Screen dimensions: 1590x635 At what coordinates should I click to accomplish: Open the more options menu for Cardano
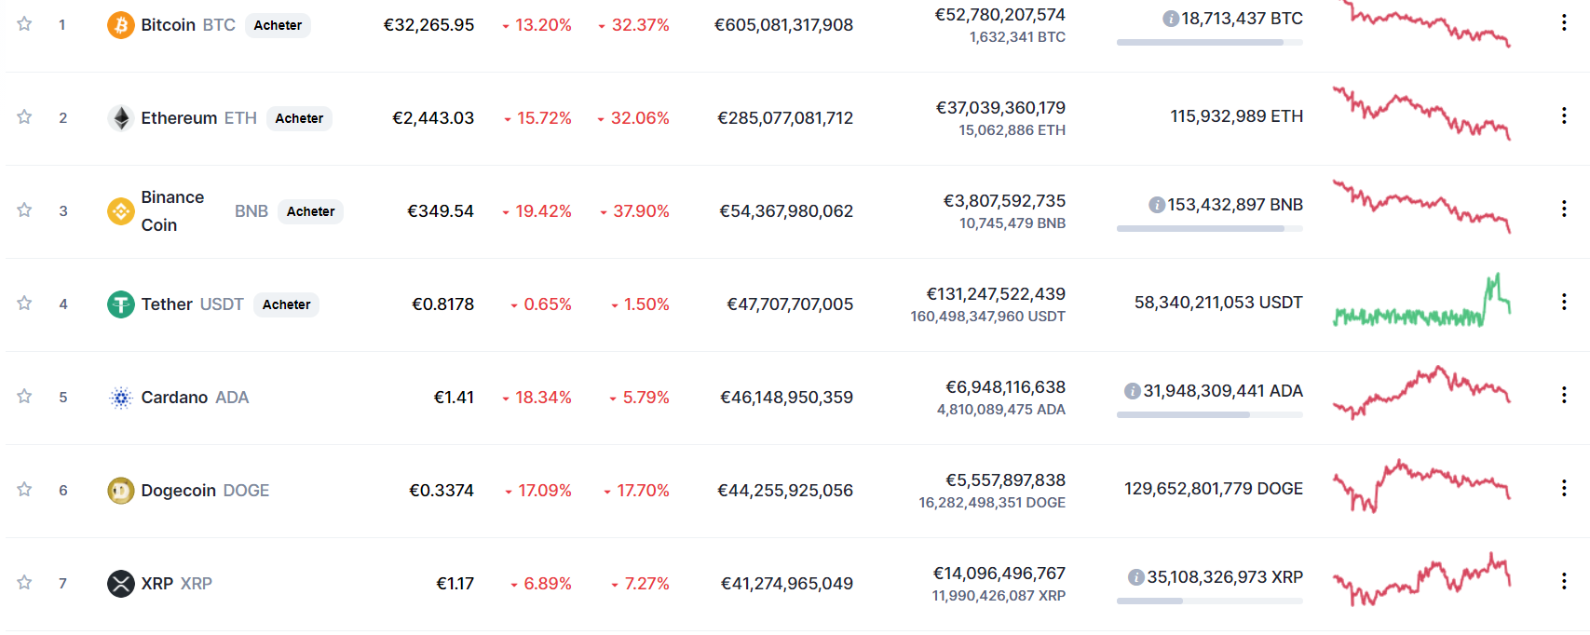coord(1564,396)
